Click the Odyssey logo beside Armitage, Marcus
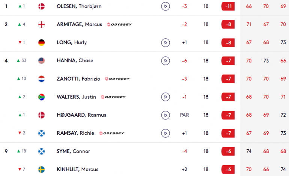The width and height of the screenshot is (289, 176). (119, 24)
